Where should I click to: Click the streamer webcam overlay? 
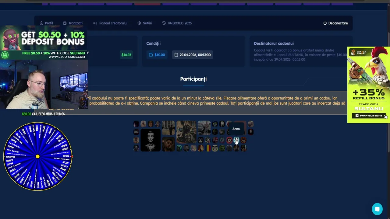[x=44, y=84]
